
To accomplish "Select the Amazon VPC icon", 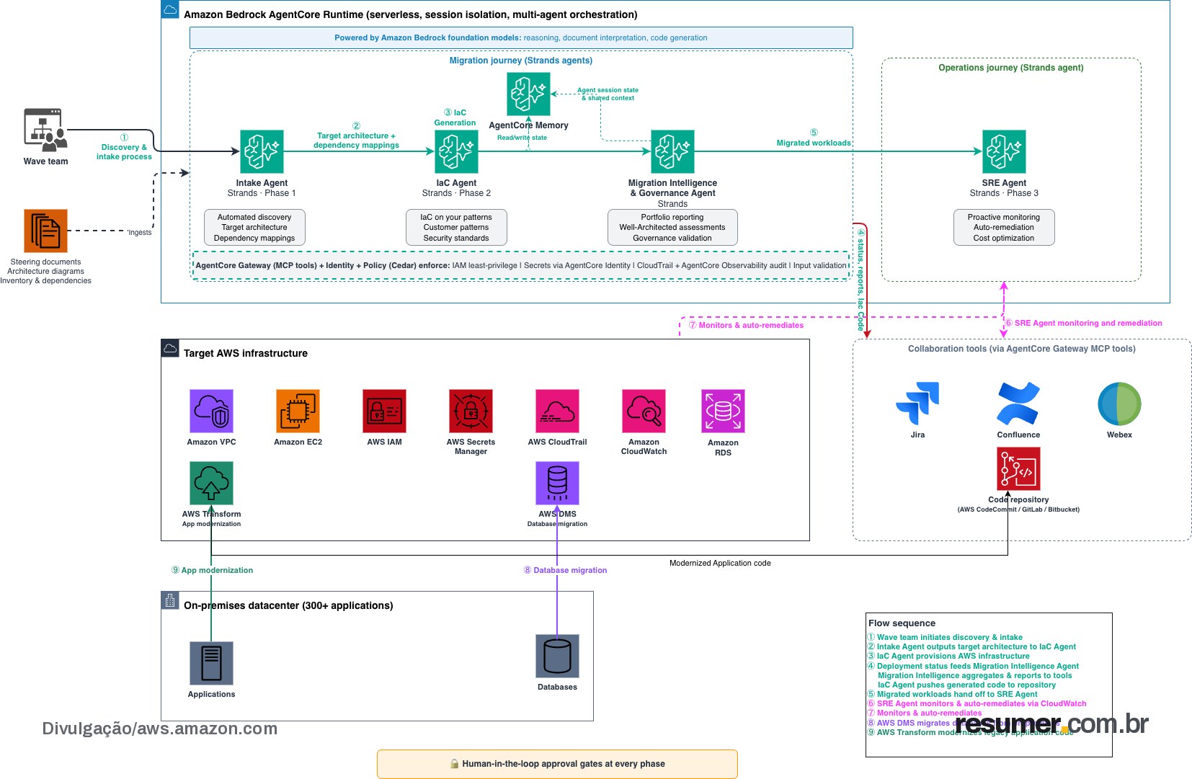I will (211, 411).
